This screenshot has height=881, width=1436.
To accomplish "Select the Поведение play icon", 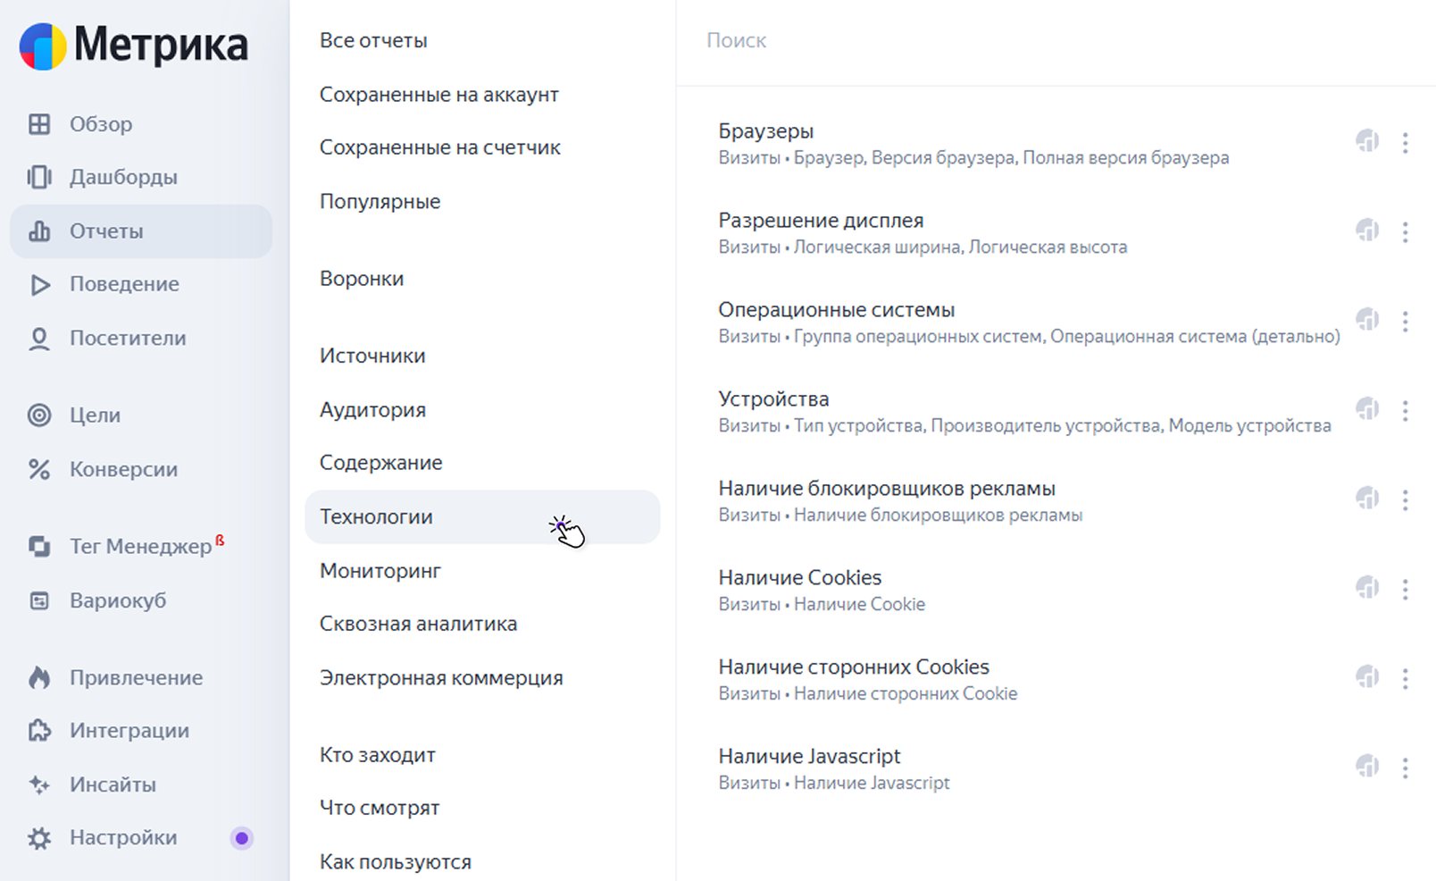I will coord(39,284).
